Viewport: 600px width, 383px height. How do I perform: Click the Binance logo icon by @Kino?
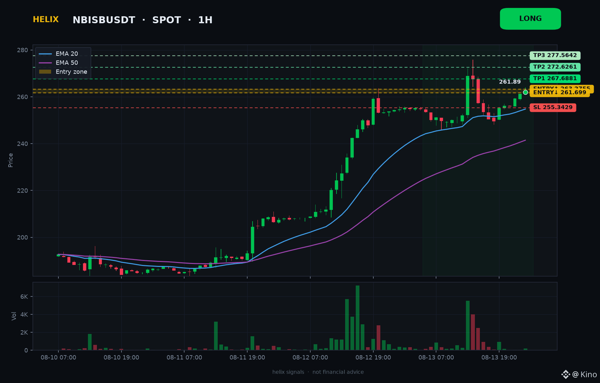(565, 374)
